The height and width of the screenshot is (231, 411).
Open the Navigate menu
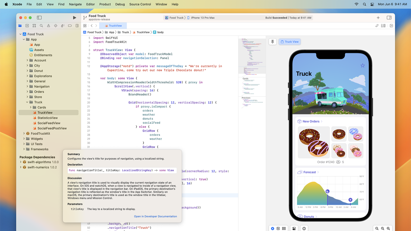(75, 4)
